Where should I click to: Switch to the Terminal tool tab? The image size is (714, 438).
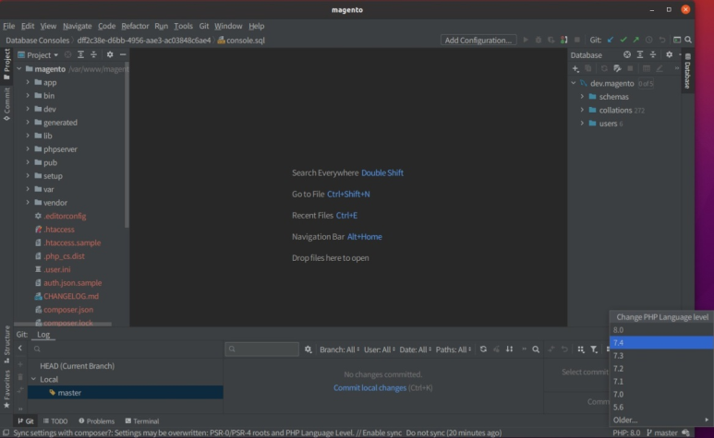pyautogui.click(x=142, y=421)
